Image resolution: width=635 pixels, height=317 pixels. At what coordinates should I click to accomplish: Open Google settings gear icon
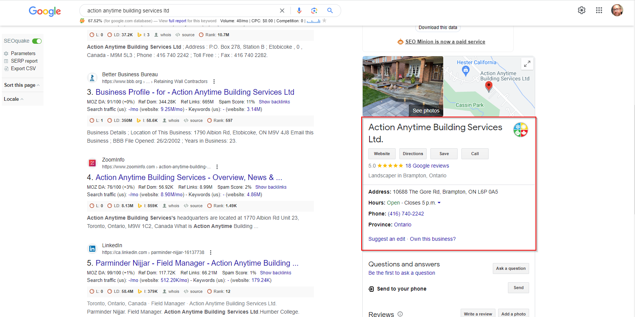coord(582,10)
